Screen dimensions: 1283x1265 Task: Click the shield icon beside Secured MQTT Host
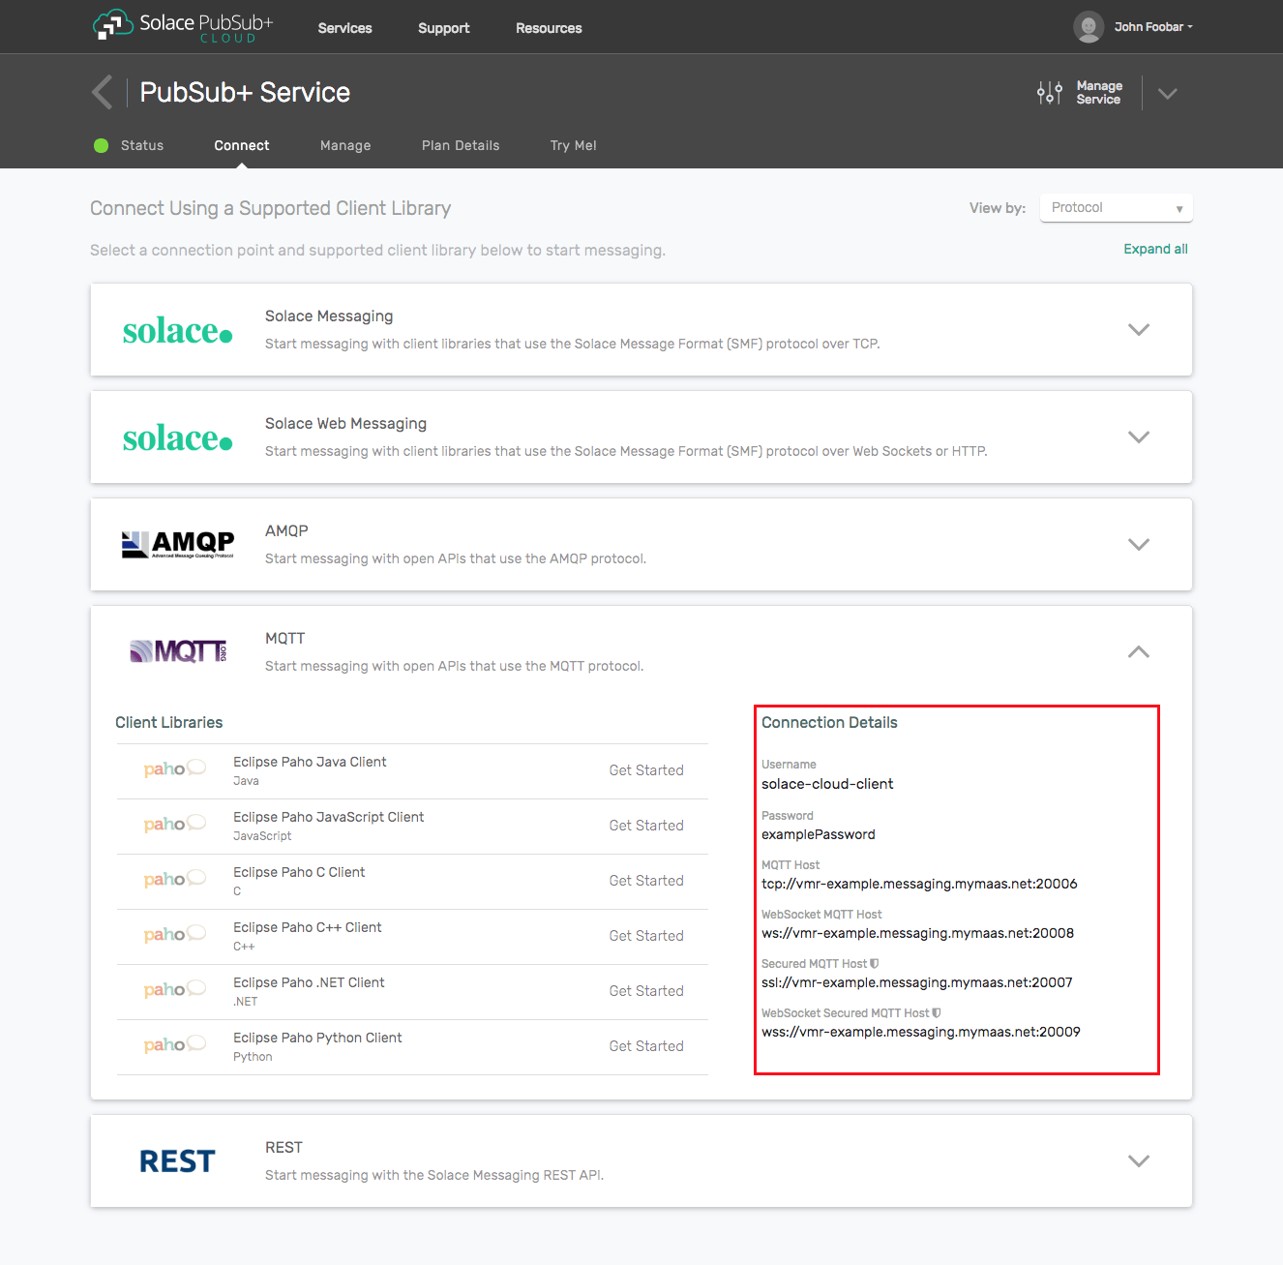point(875,963)
